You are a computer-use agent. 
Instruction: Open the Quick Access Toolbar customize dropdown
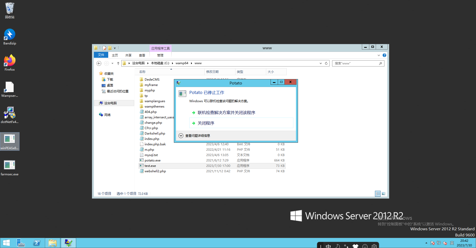(115, 48)
